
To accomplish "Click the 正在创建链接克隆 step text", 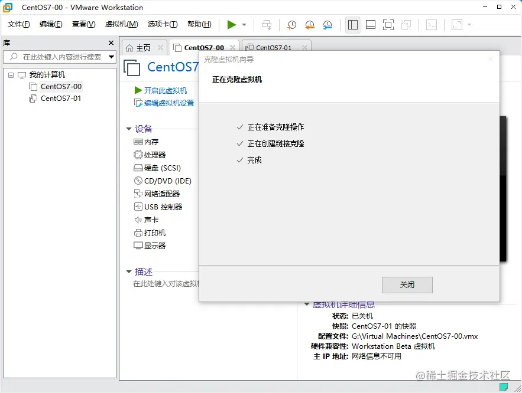I will click(x=275, y=143).
